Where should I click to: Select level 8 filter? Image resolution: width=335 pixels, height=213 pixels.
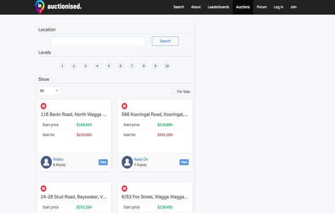pyautogui.click(x=144, y=66)
